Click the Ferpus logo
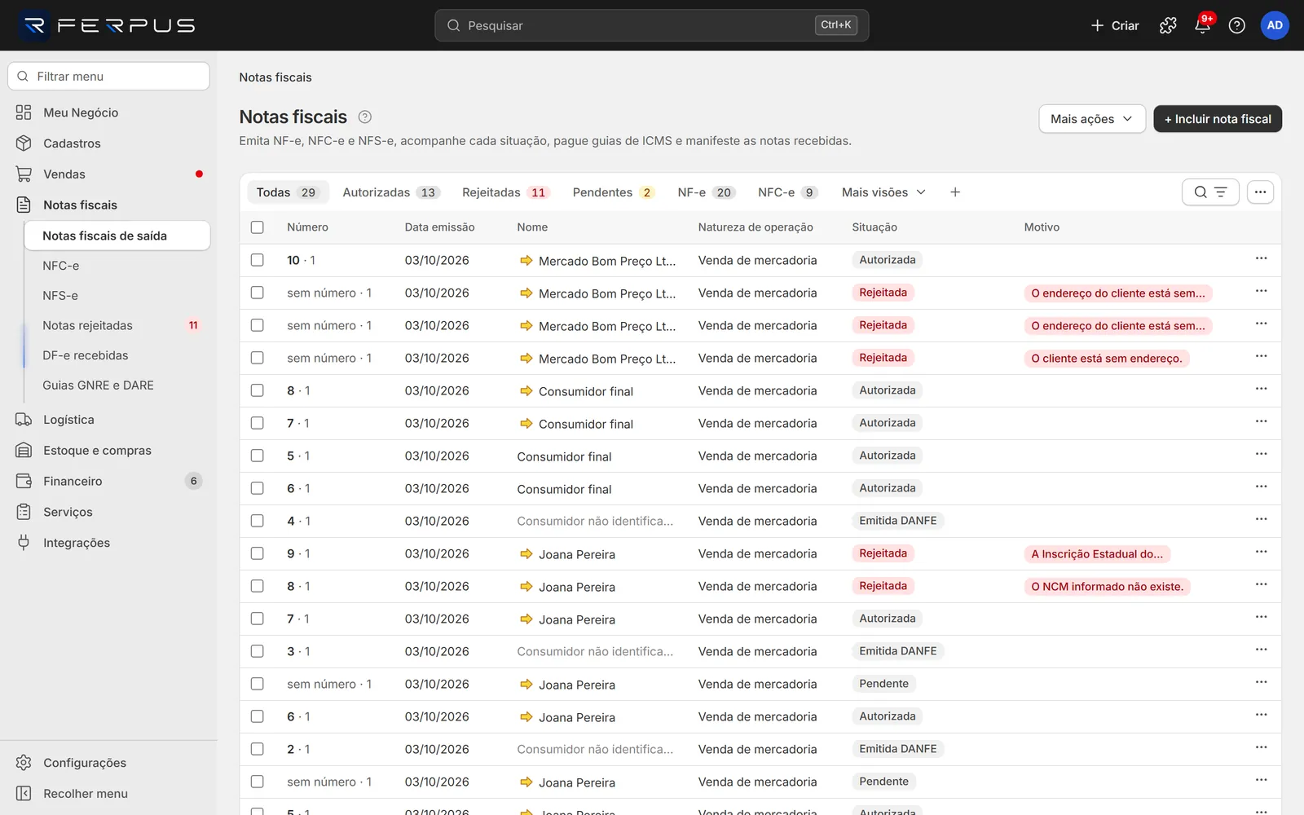The image size is (1304, 815). pyautogui.click(x=108, y=25)
